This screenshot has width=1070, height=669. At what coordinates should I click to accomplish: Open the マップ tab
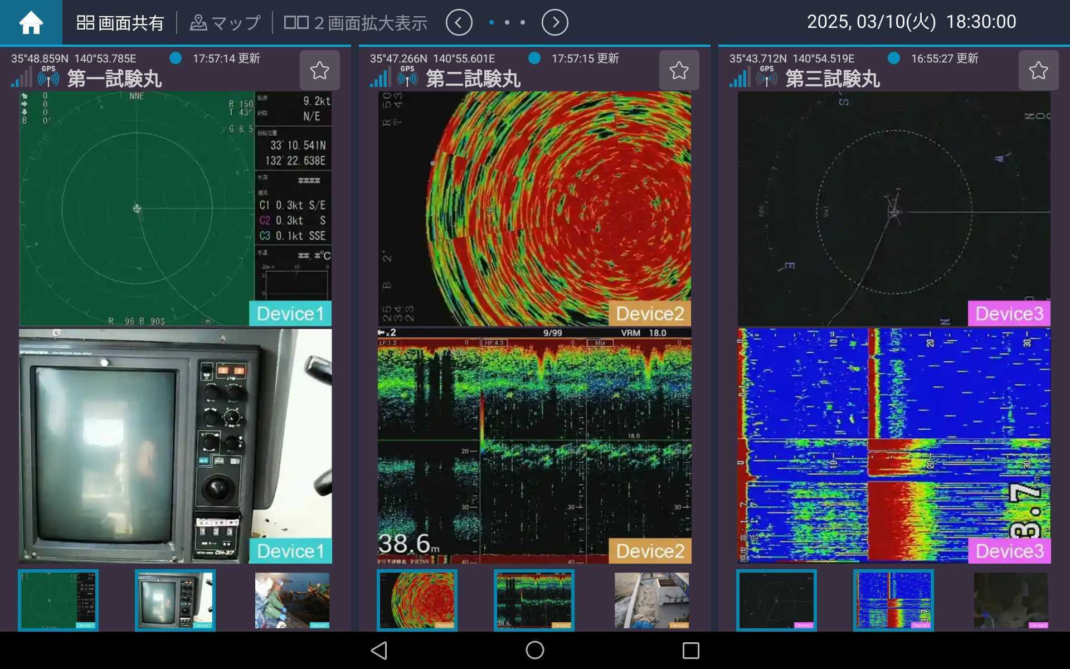225,22
